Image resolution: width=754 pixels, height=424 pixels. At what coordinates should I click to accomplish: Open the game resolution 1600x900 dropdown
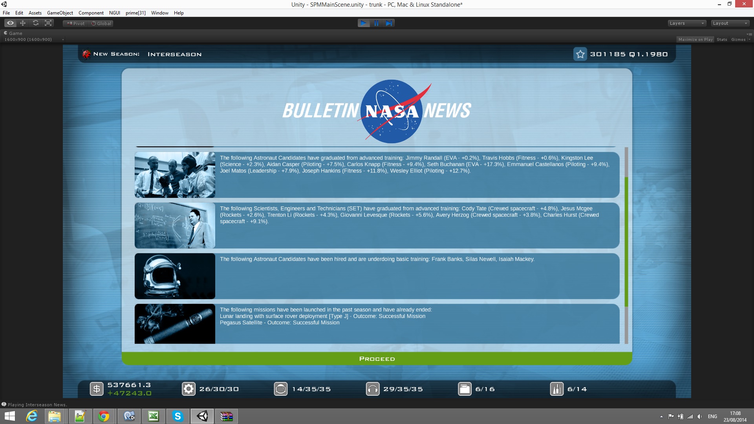[x=34, y=39]
